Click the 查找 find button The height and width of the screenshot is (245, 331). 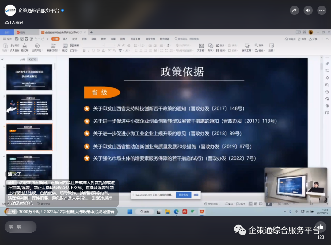coord(259,45)
